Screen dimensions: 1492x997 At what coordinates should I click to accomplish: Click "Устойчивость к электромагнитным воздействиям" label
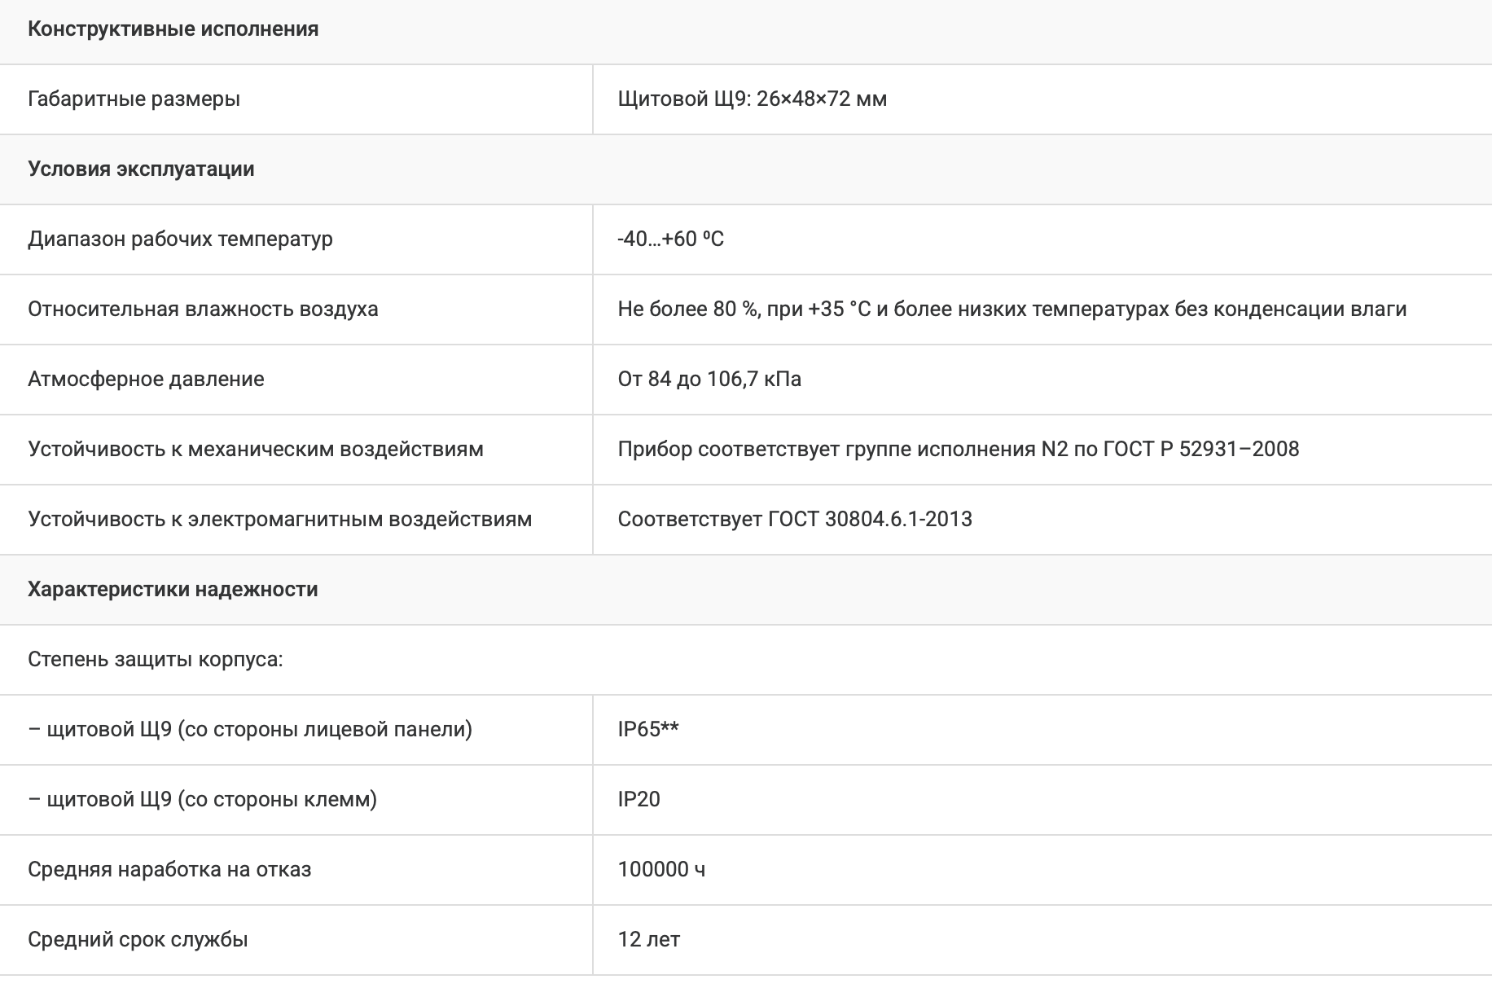279,520
